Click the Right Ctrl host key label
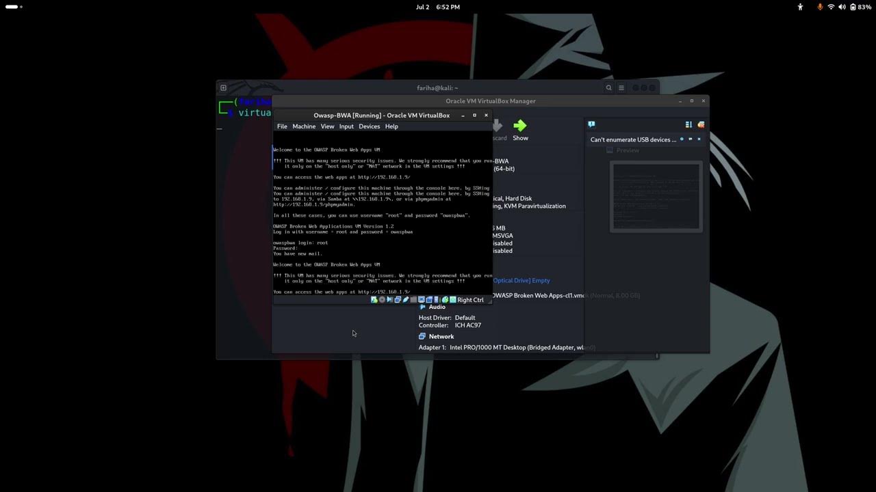This screenshot has height=492, width=876. tap(470, 300)
